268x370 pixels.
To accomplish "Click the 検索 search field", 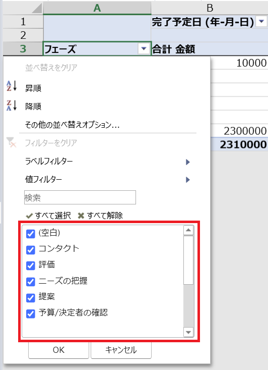I will coord(80,197).
